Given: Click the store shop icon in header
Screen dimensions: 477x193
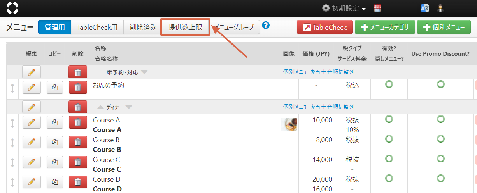Looking at the screenshot, I should click(x=377, y=8).
